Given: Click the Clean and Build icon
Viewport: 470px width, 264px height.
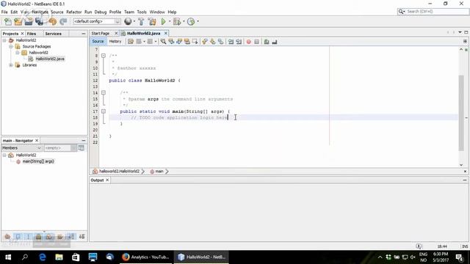Looking at the screenshot, I should [152, 21].
